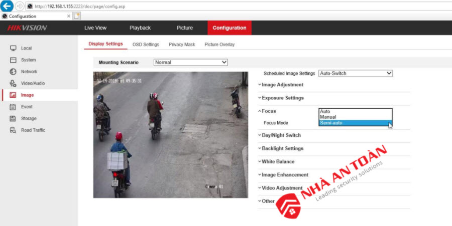Click the Network globe icon
Image resolution: width=452 pixels, height=226 pixels.
(13, 72)
